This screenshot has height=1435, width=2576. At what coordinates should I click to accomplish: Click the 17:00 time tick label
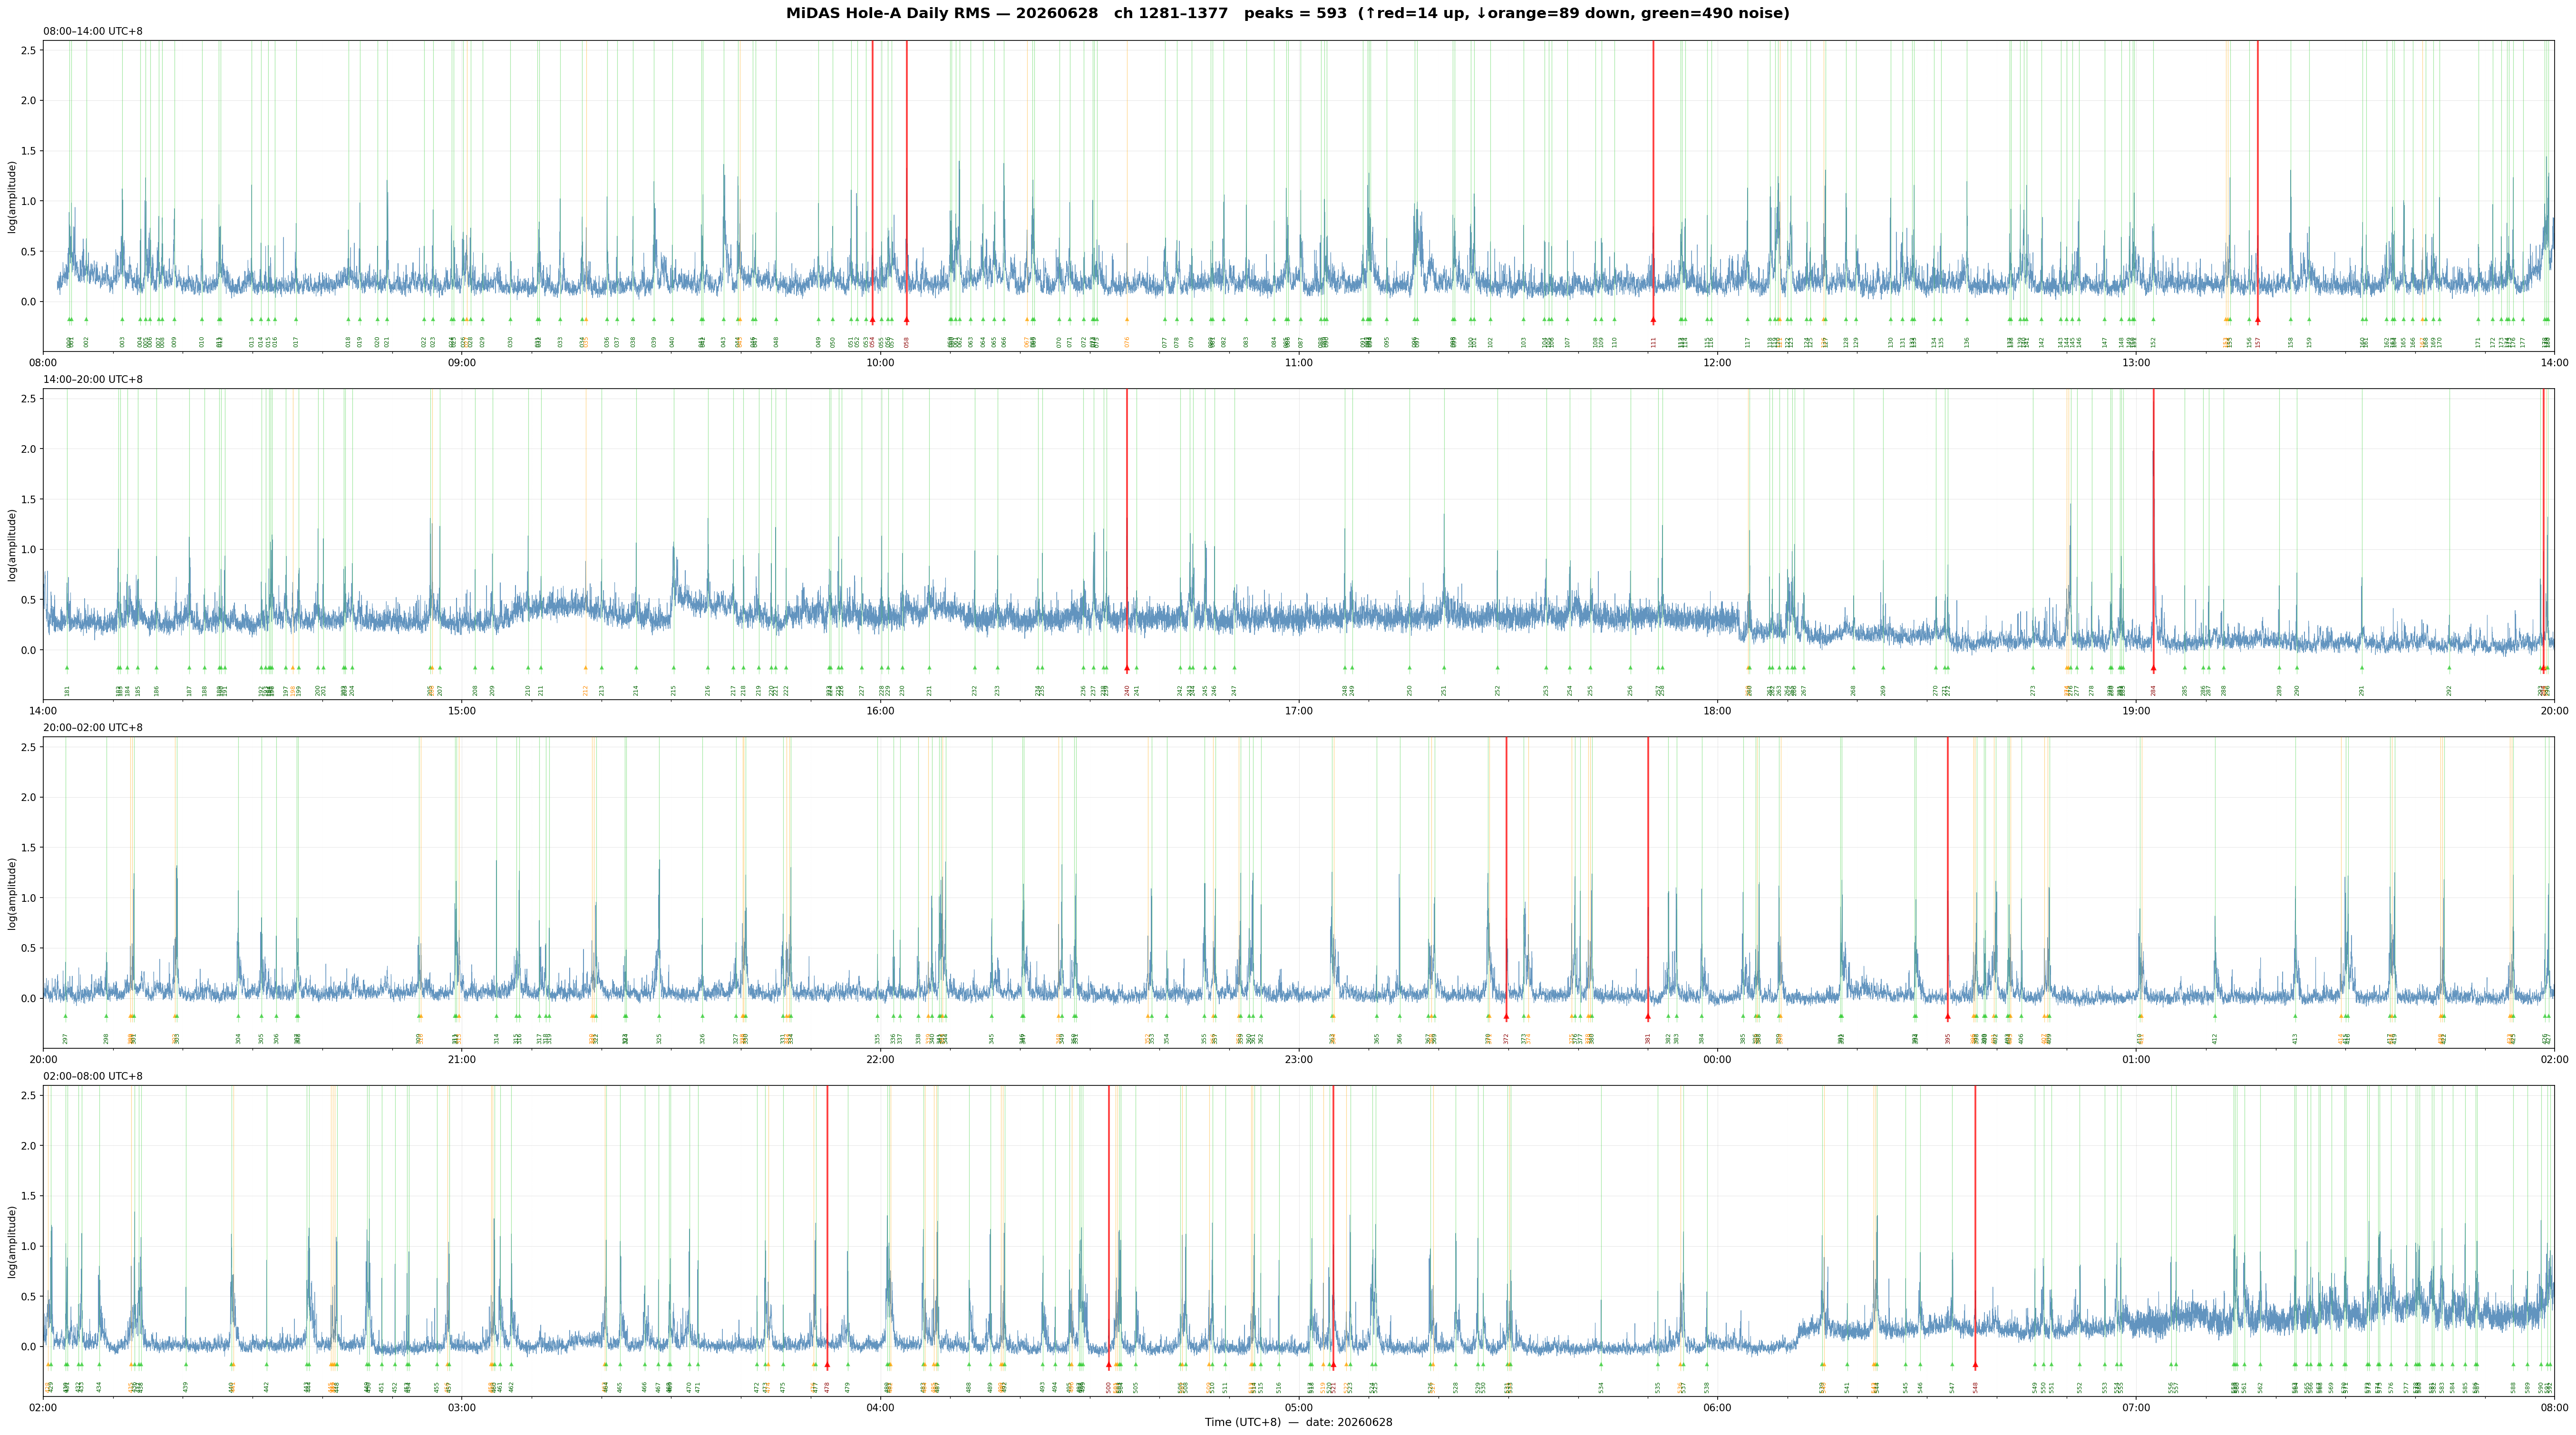(x=1299, y=710)
